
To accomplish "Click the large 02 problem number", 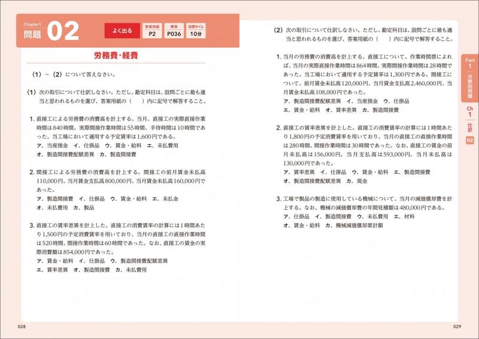I will tap(63, 31).
